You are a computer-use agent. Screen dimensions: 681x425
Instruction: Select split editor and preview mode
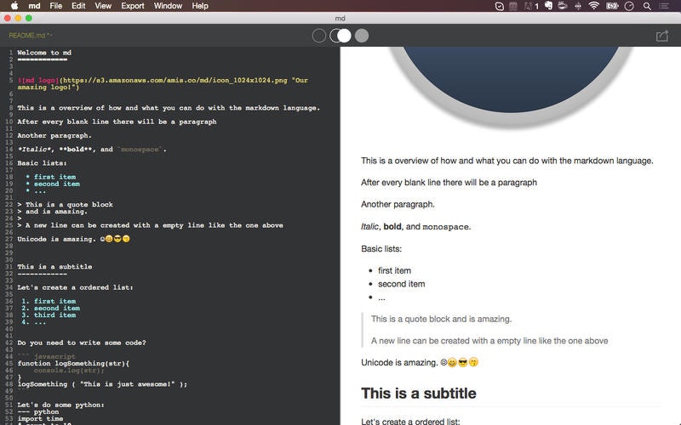(340, 36)
